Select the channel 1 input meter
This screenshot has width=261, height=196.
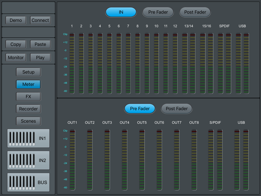pos(72,63)
